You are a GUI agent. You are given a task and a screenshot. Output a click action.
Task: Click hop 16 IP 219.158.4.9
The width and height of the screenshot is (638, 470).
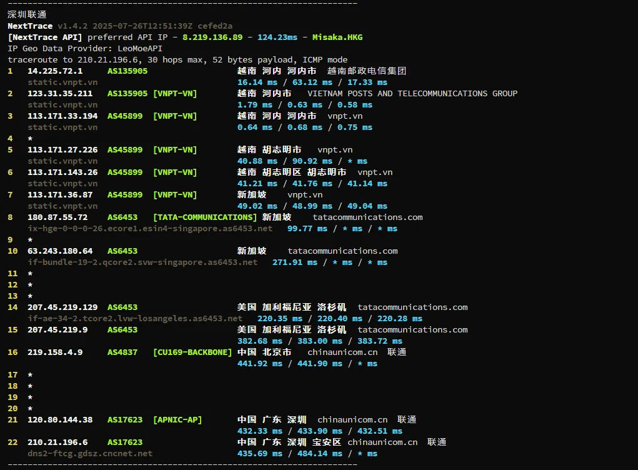[55, 352]
